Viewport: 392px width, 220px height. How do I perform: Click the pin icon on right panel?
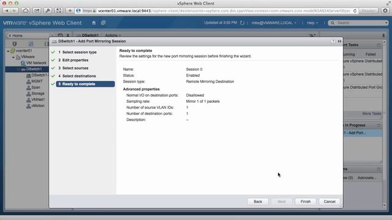pyautogui.click(x=383, y=35)
